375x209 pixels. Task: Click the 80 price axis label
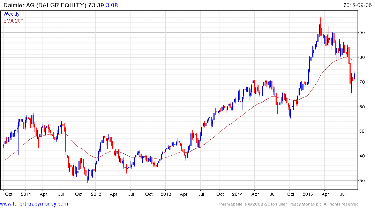coord(362,57)
